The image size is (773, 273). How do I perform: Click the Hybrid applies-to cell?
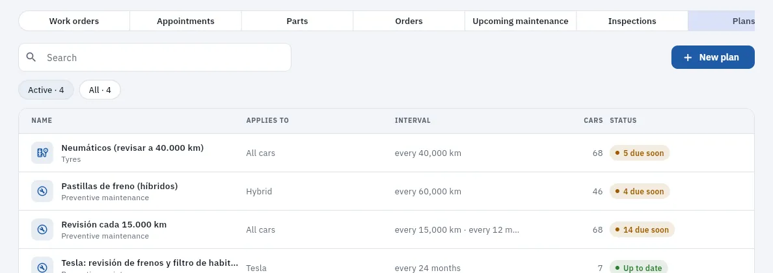click(x=259, y=192)
